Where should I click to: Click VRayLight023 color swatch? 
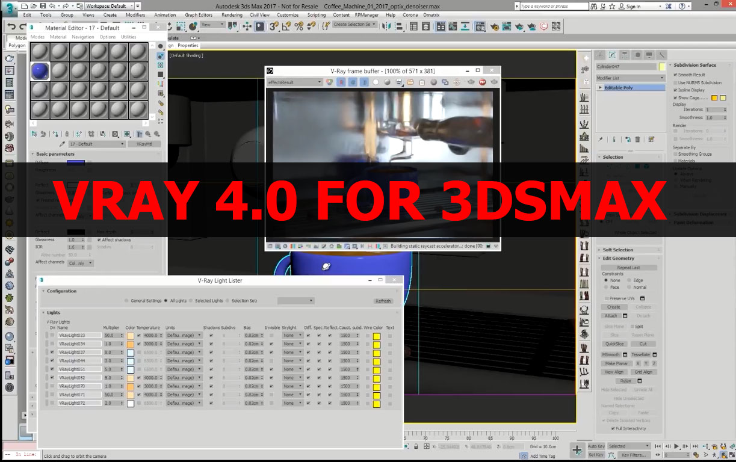(131, 336)
